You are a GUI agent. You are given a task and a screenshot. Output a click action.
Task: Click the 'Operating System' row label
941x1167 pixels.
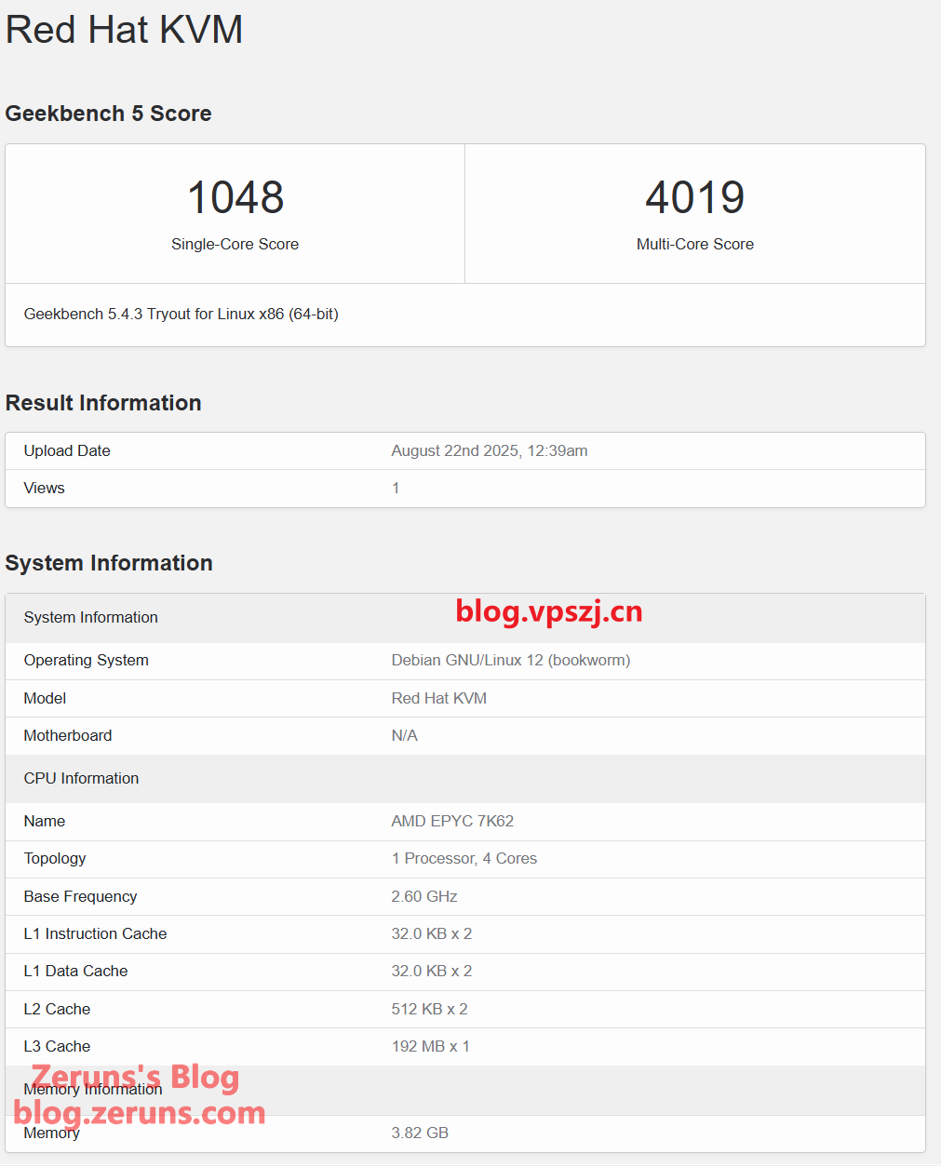[87, 660]
